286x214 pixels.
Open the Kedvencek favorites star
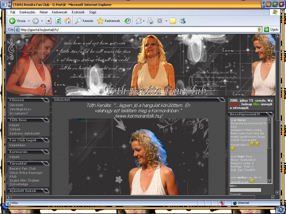point(109,21)
